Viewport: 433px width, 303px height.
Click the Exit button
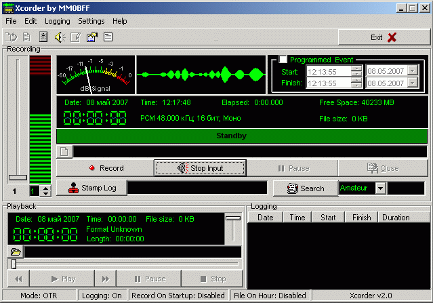[x=384, y=37]
